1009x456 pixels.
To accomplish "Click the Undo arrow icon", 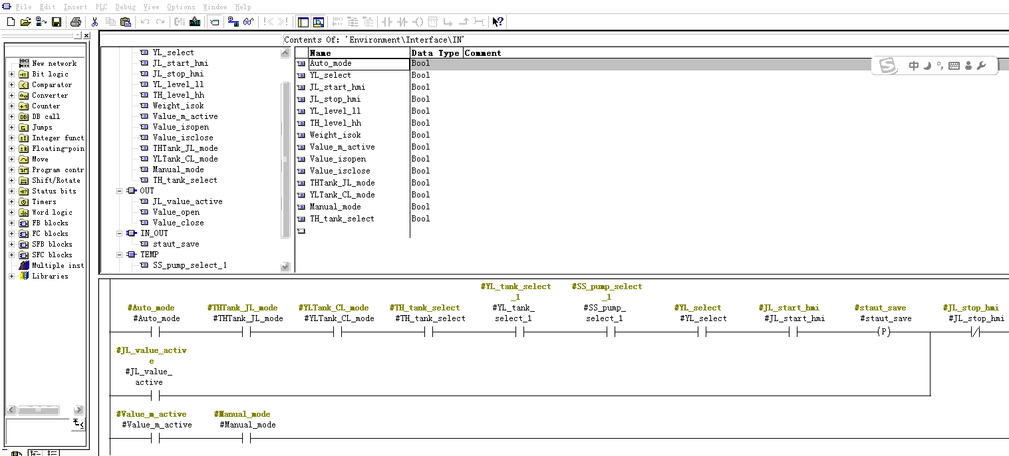I will (x=145, y=22).
